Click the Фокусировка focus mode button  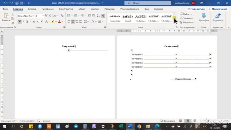(x=168, y=121)
